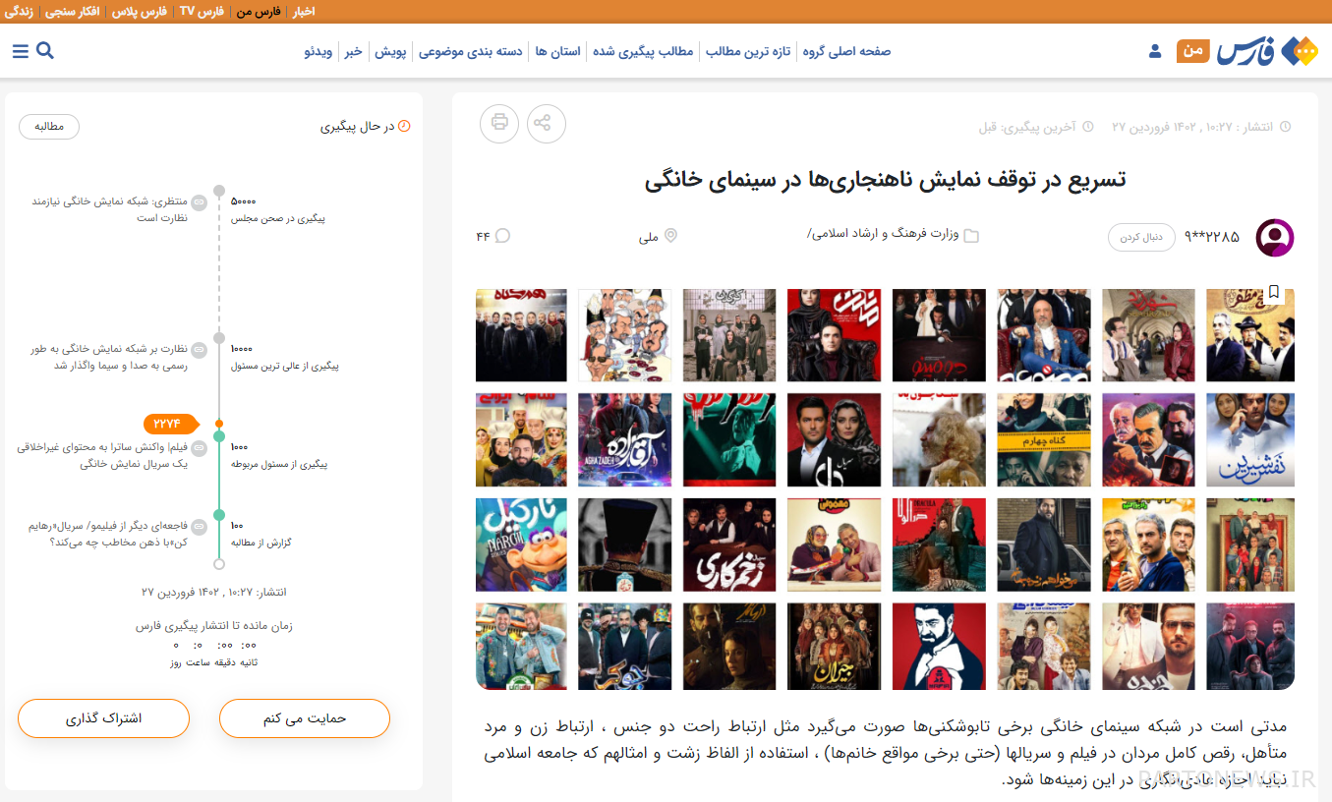Click the Fars Man logo
This screenshot has width=1332, height=802.
coord(1247,51)
